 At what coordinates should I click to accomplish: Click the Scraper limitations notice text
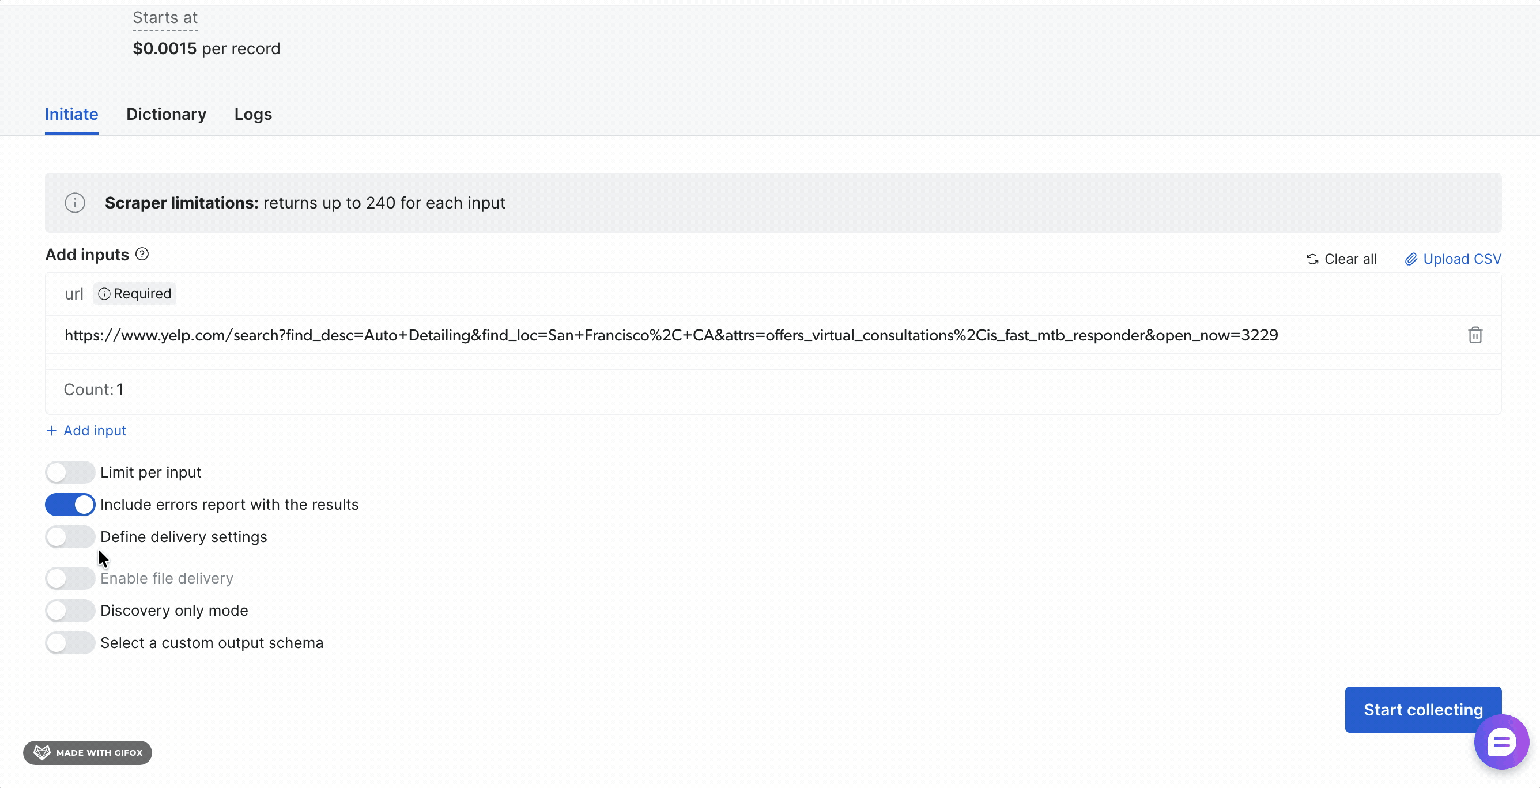305,203
